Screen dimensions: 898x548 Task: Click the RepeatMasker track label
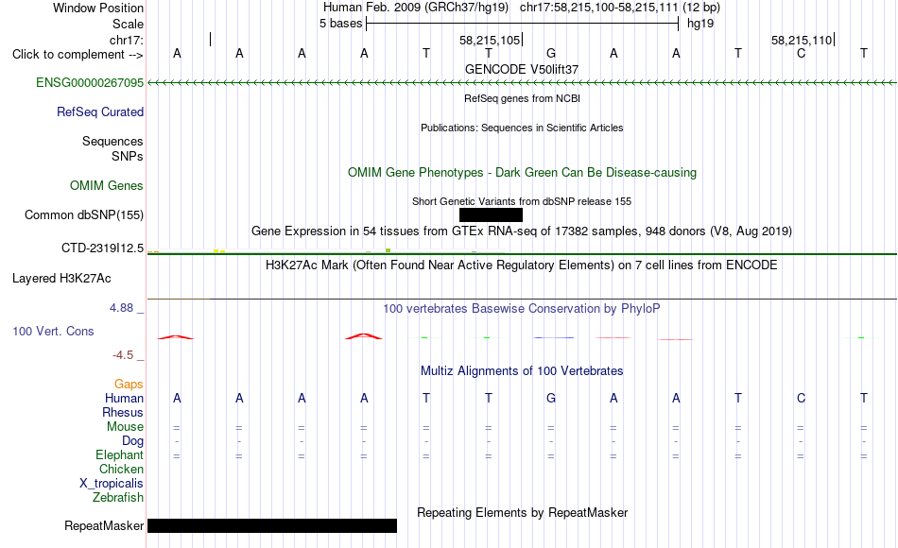pos(104,526)
